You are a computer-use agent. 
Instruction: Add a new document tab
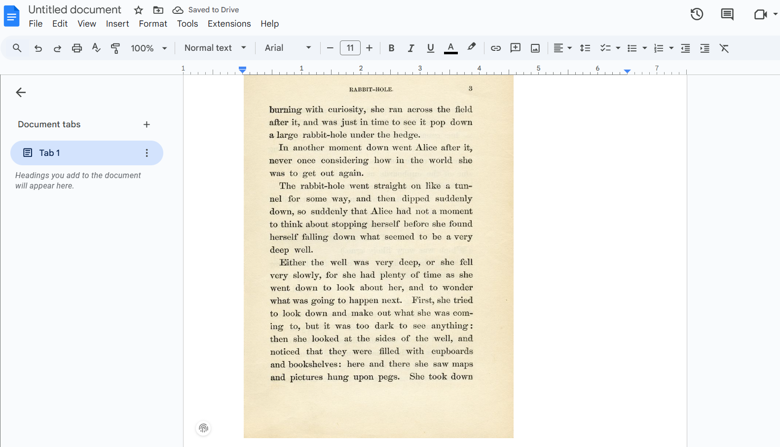point(147,124)
